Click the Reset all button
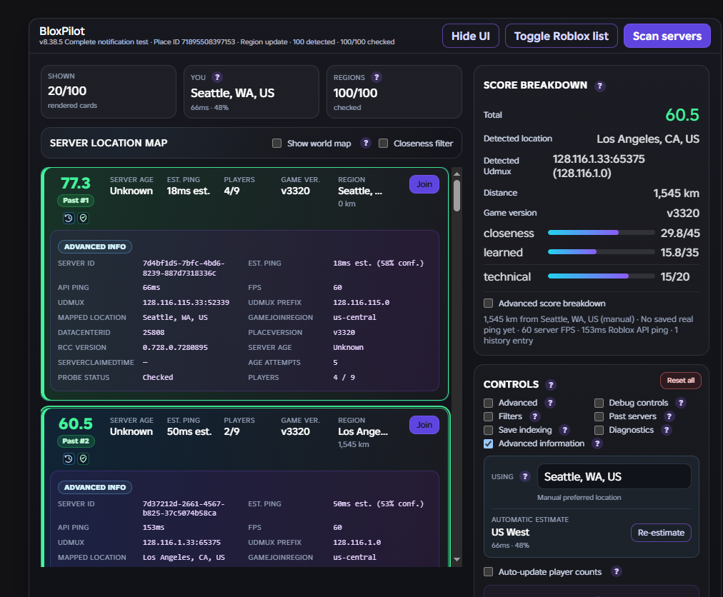 (x=681, y=381)
